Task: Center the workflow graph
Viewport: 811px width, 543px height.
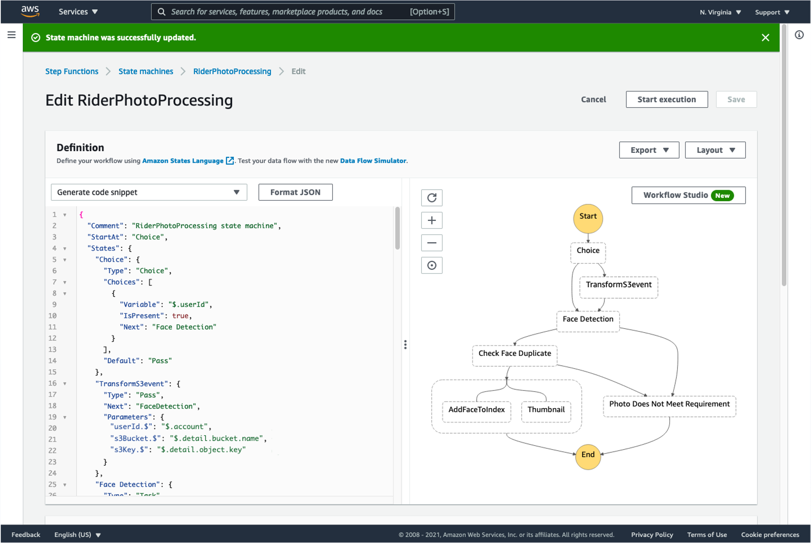Action: pos(431,266)
